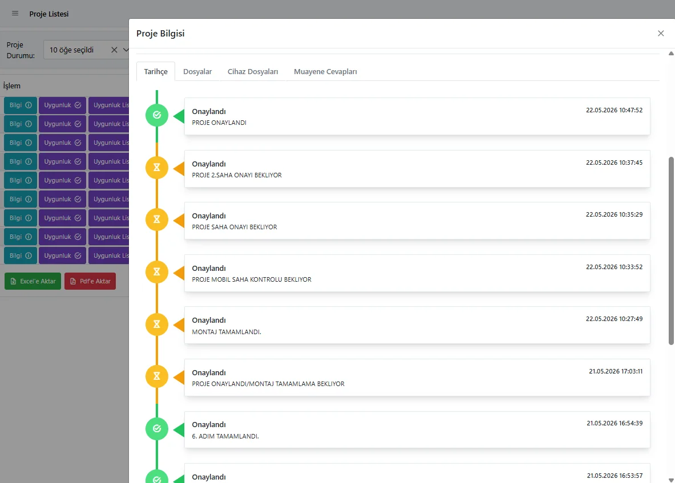The image size is (675, 483).
Task: Click the Proje Bilgisi dialog title
Action: [x=160, y=33]
